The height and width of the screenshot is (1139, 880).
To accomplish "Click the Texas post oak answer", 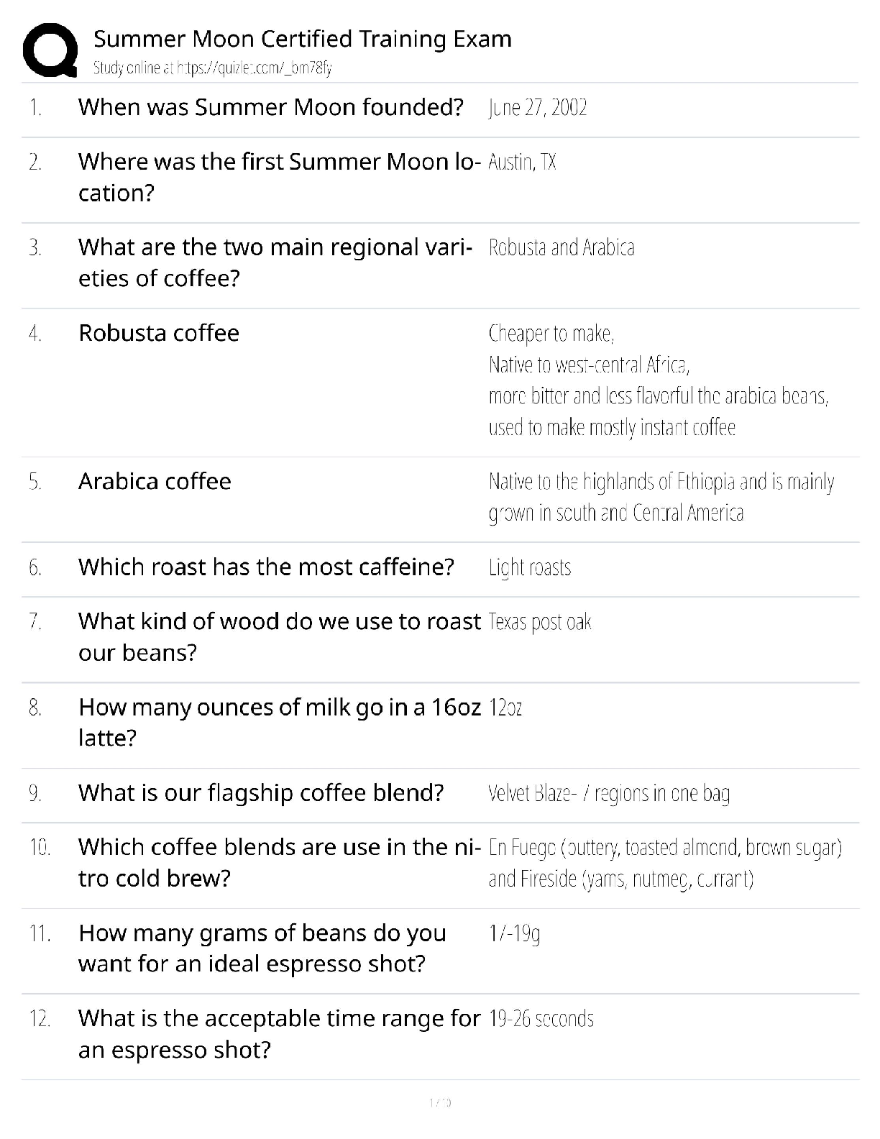I will (540, 622).
